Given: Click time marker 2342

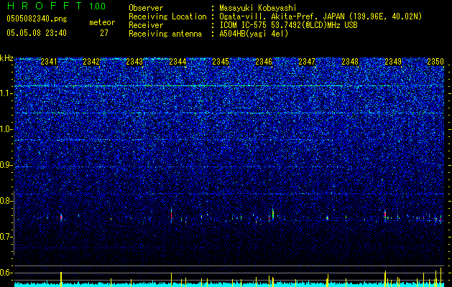Looking at the screenshot, I should [91, 62].
